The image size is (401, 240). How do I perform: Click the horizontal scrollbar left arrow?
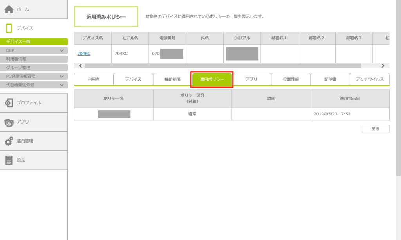tap(81, 66)
